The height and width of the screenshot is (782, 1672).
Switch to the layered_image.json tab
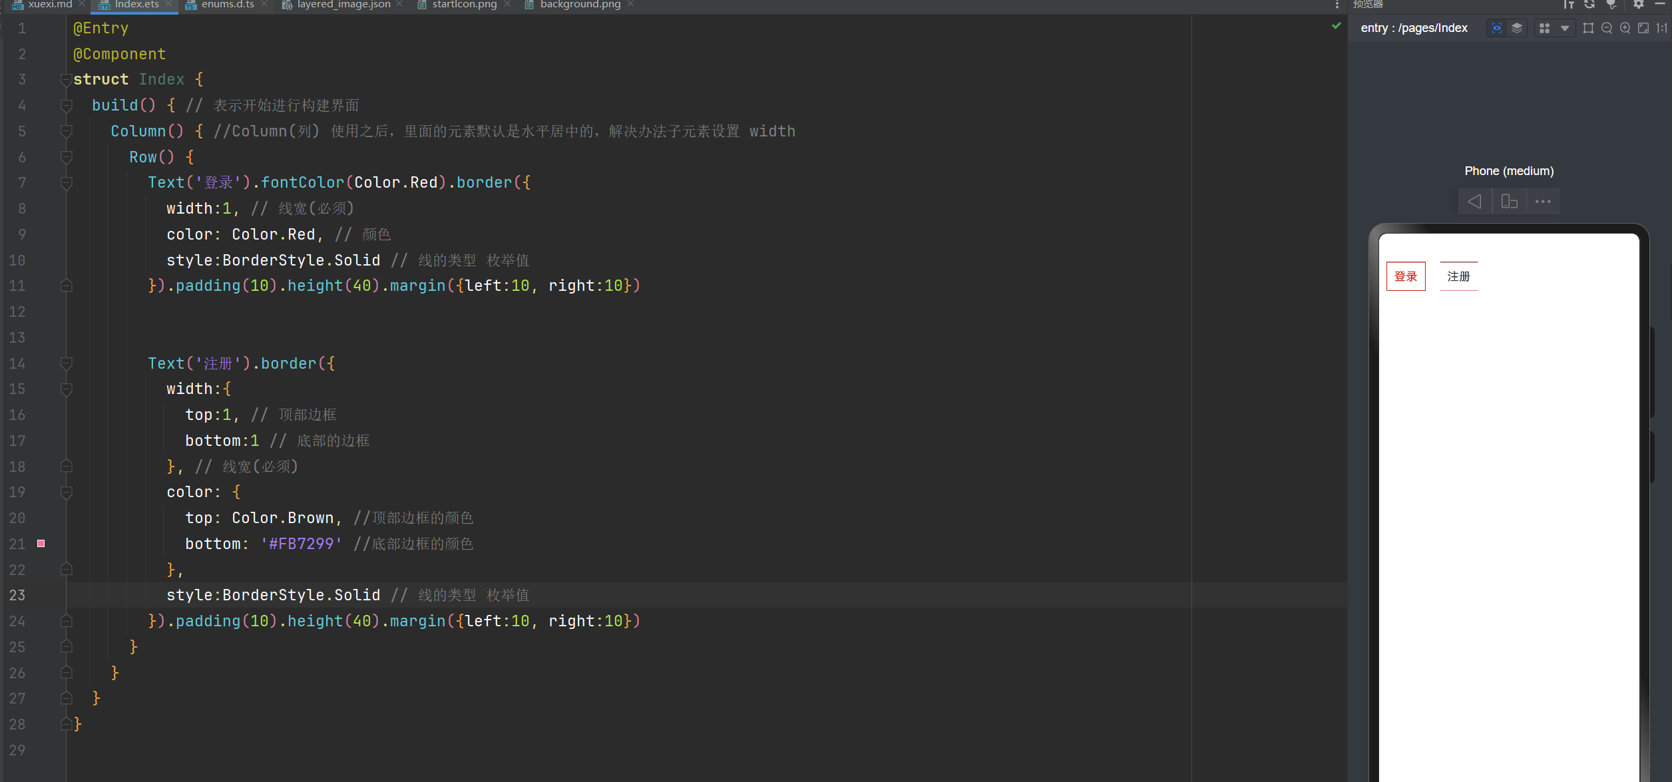coord(343,5)
